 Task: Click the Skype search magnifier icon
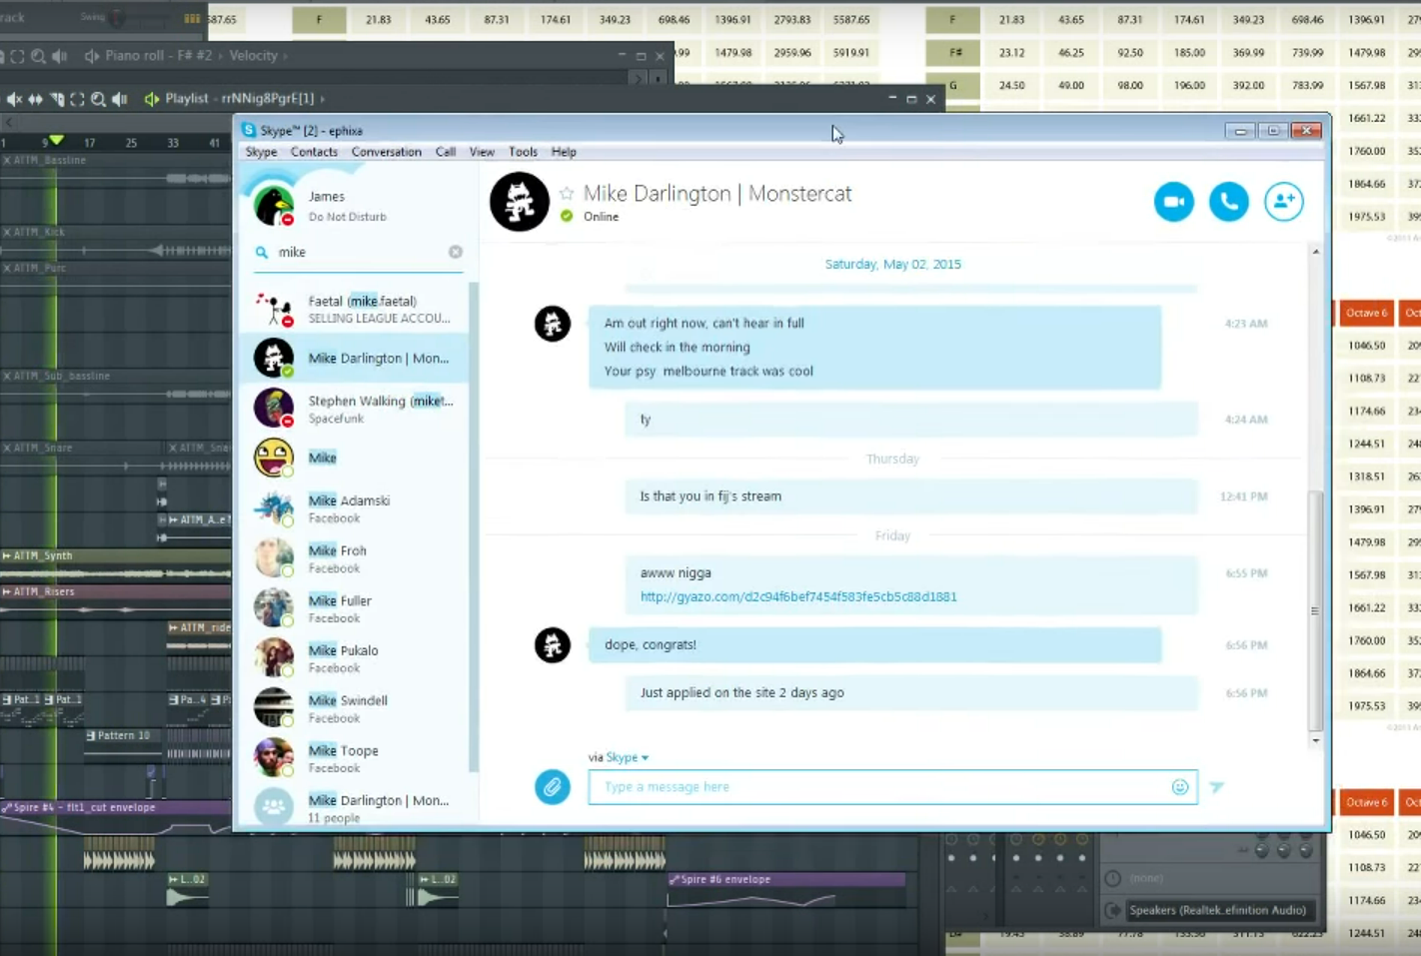click(262, 253)
